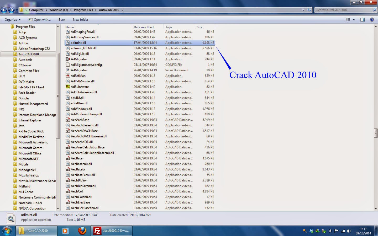The width and height of the screenshot is (378, 236).
Task: Open the media player taskbar icon
Action: 65,231
